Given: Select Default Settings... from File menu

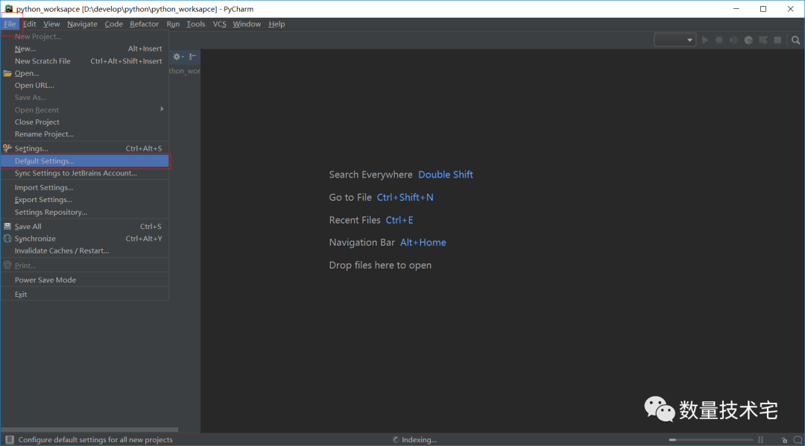Looking at the screenshot, I should coord(45,161).
